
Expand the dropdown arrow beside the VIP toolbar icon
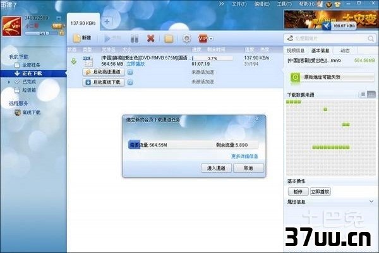tap(211, 39)
